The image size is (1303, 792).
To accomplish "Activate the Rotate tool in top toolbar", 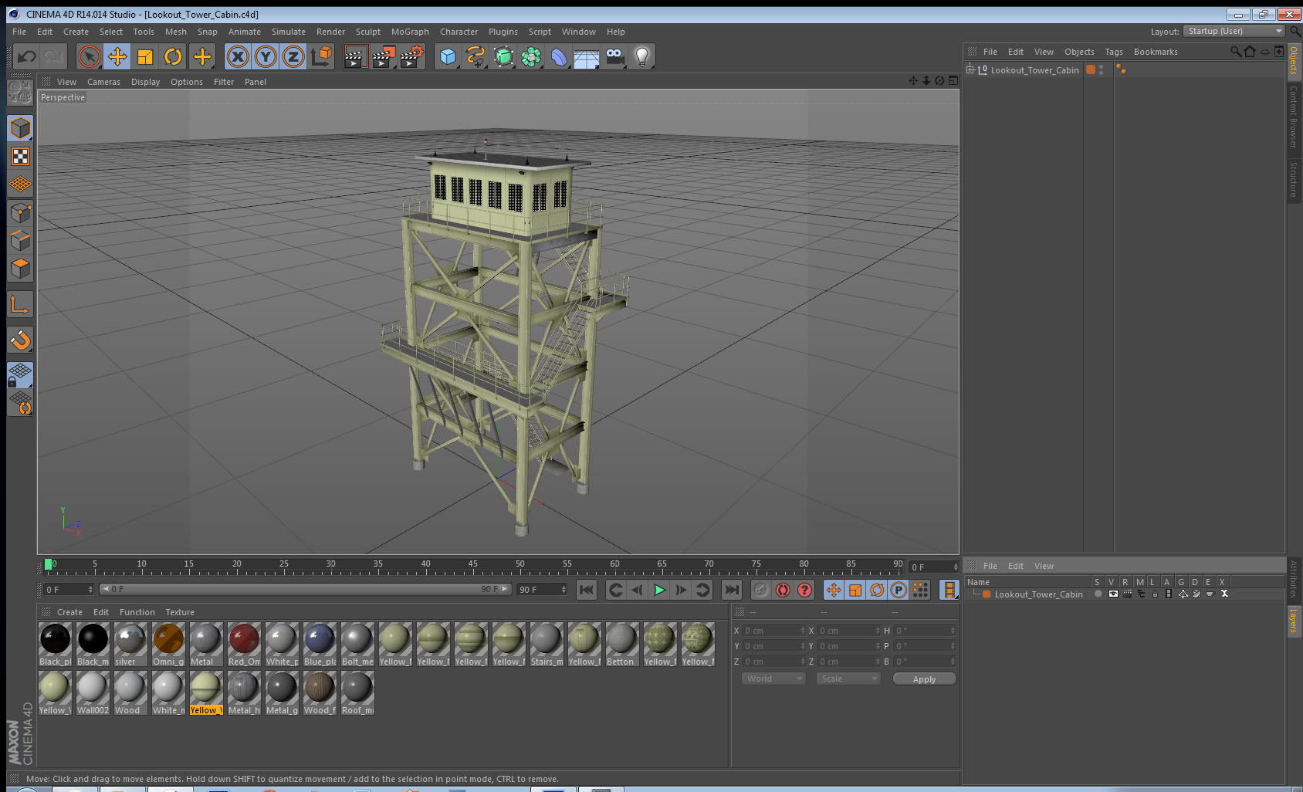I will click(173, 56).
